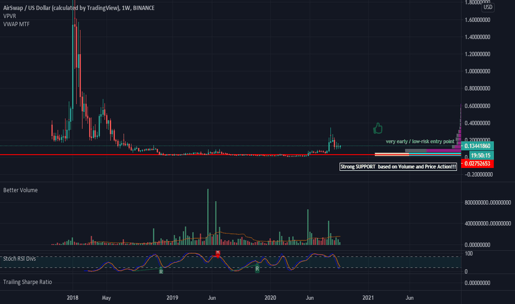Click the green R marker near 2020
Image resolution: width=515 pixels, height=304 pixels.
coord(257,269)
